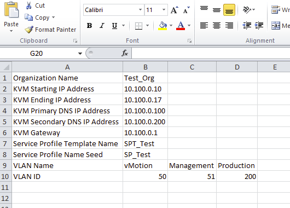Image resolution: width=290 pixels, height=208 pixels.
Task: Click the Merge and Center icon
Action: (276, 26)
